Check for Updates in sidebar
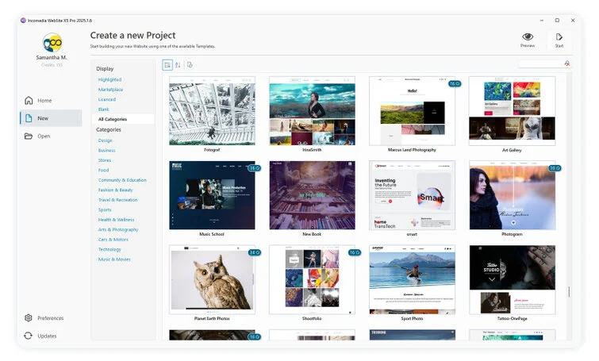The image size is (599, 361). coord(46,336)
